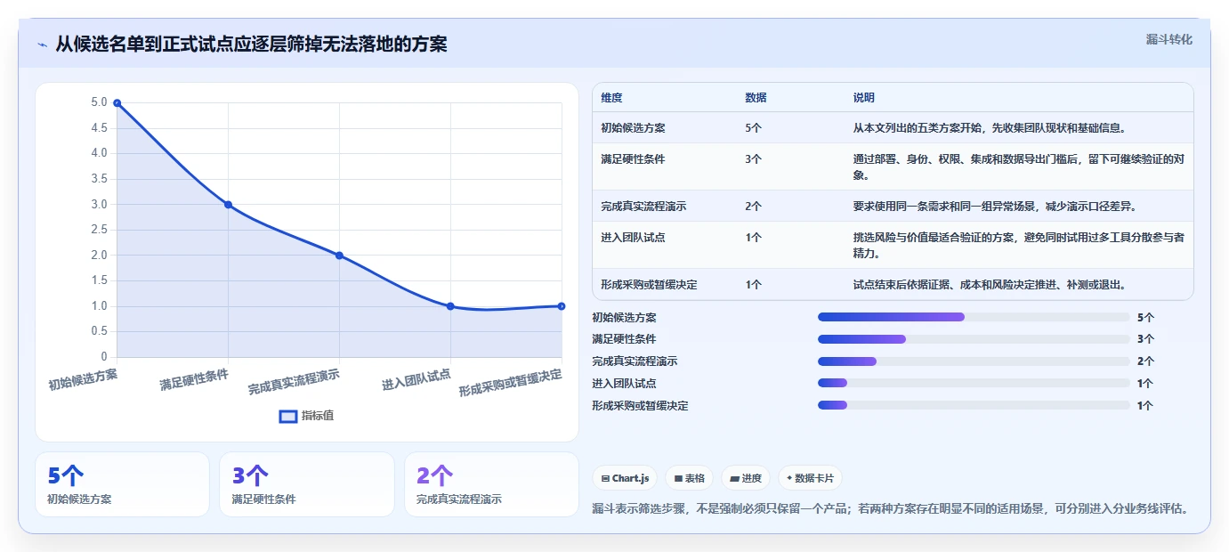The width and height of the screenshot is (1229, 552).
Task: Click the 进入团队试点 progress bar
Action: coord(974,384)
